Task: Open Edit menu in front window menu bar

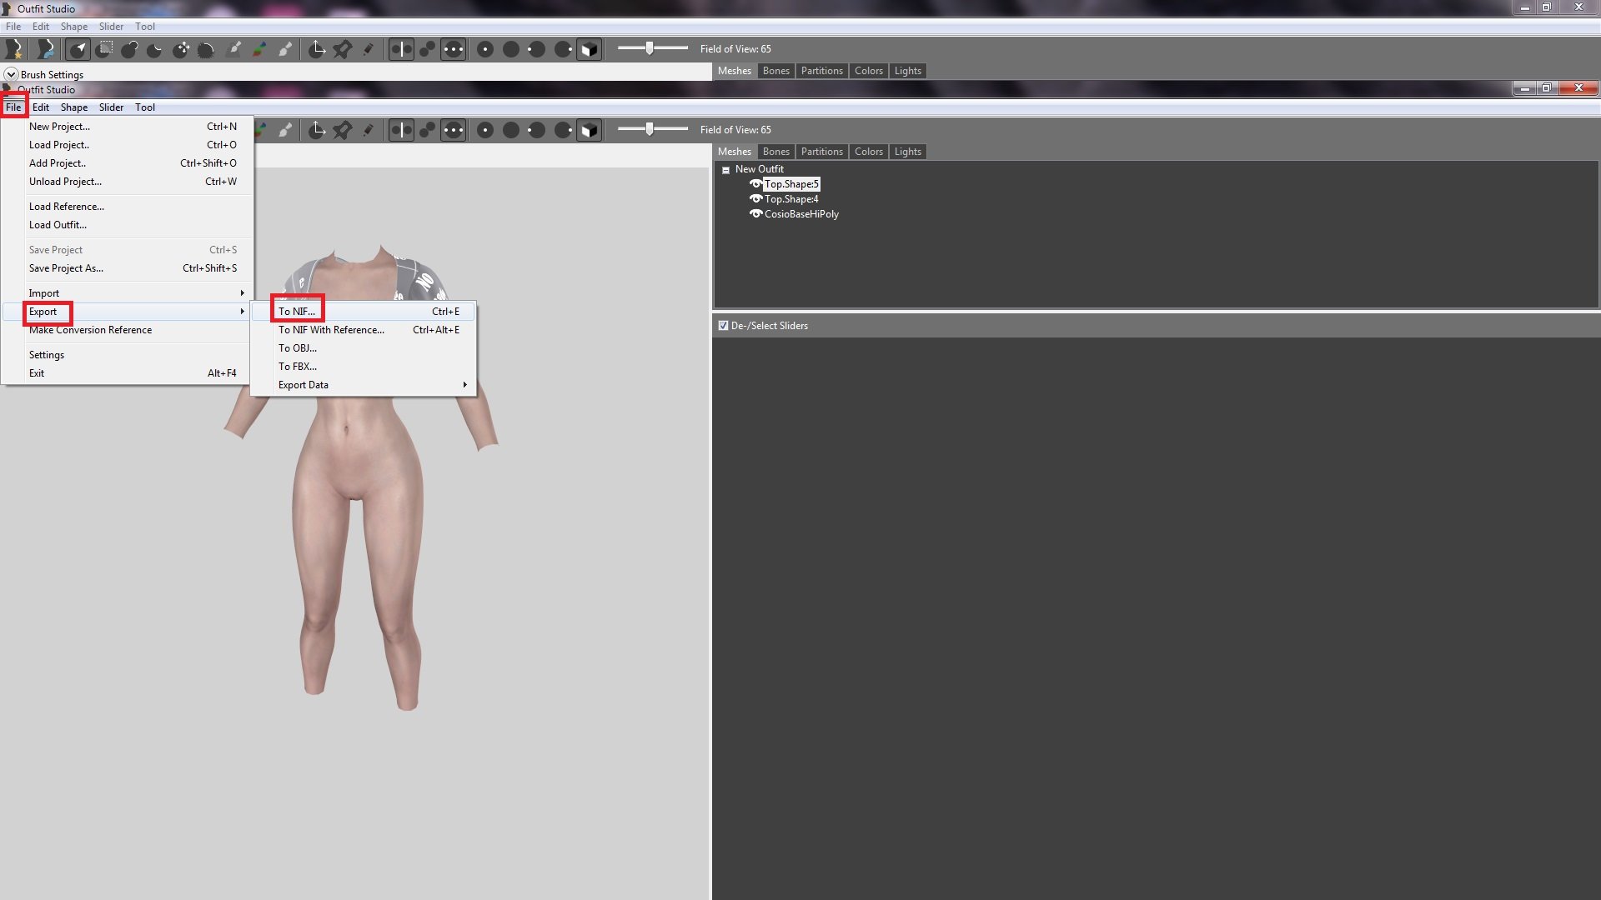Action: click(41, 107)
